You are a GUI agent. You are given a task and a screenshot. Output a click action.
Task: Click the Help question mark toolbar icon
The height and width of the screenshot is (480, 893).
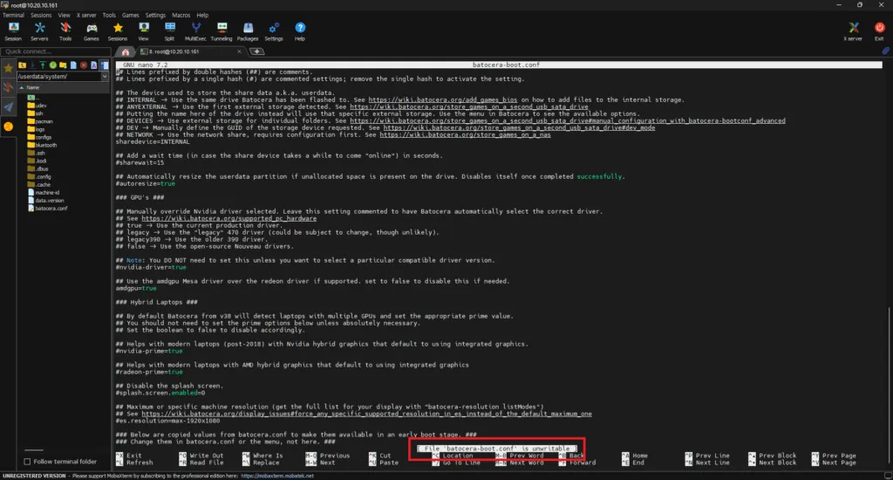click(300, 31)
